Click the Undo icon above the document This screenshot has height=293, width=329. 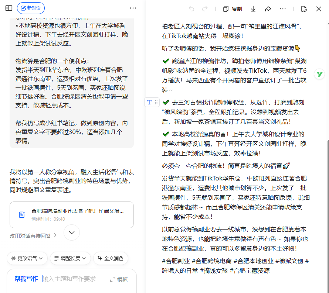(191, 9)
